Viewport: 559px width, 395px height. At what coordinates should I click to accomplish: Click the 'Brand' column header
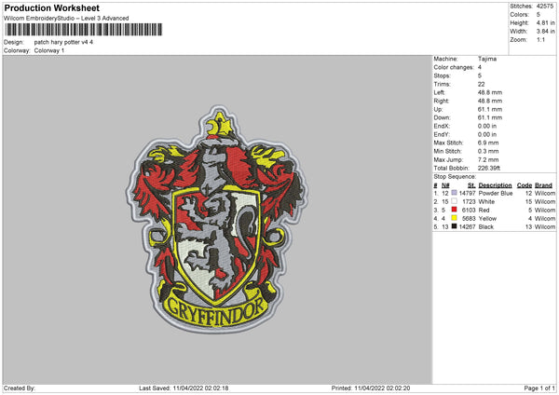pyautogui.click(x=543, y=185)
